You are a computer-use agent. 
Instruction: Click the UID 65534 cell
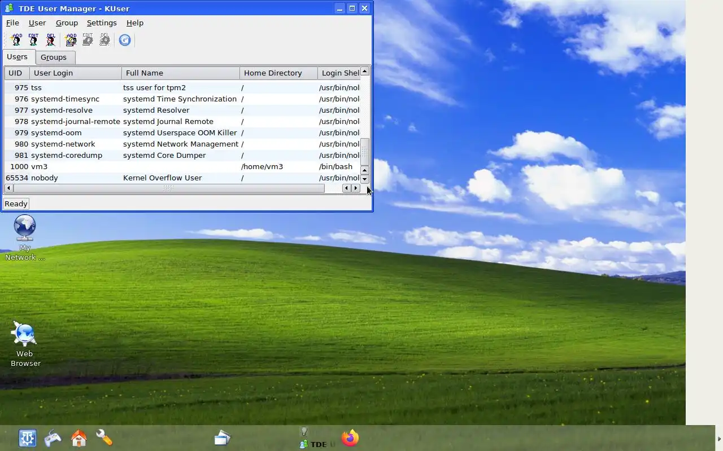(16, 178)
